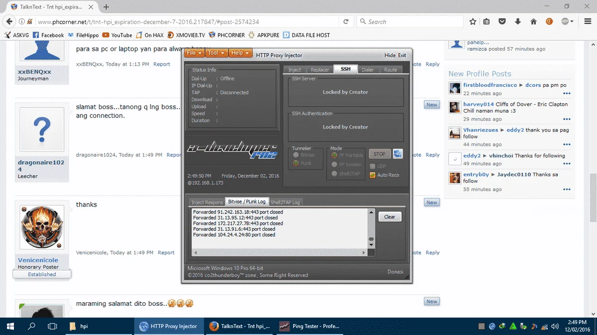Choose PF Portable mode
597x335 pixels.
point(334,155)
